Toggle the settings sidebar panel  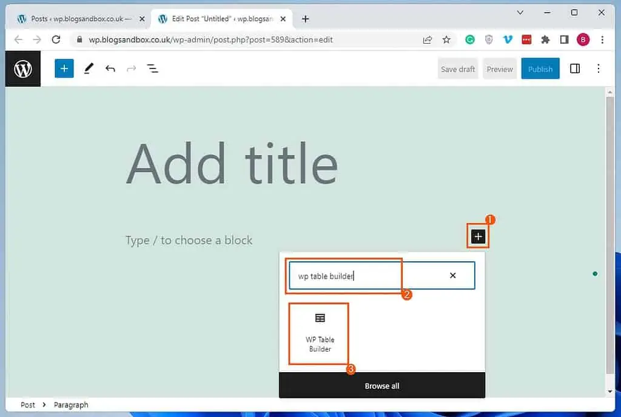point(575,68)
